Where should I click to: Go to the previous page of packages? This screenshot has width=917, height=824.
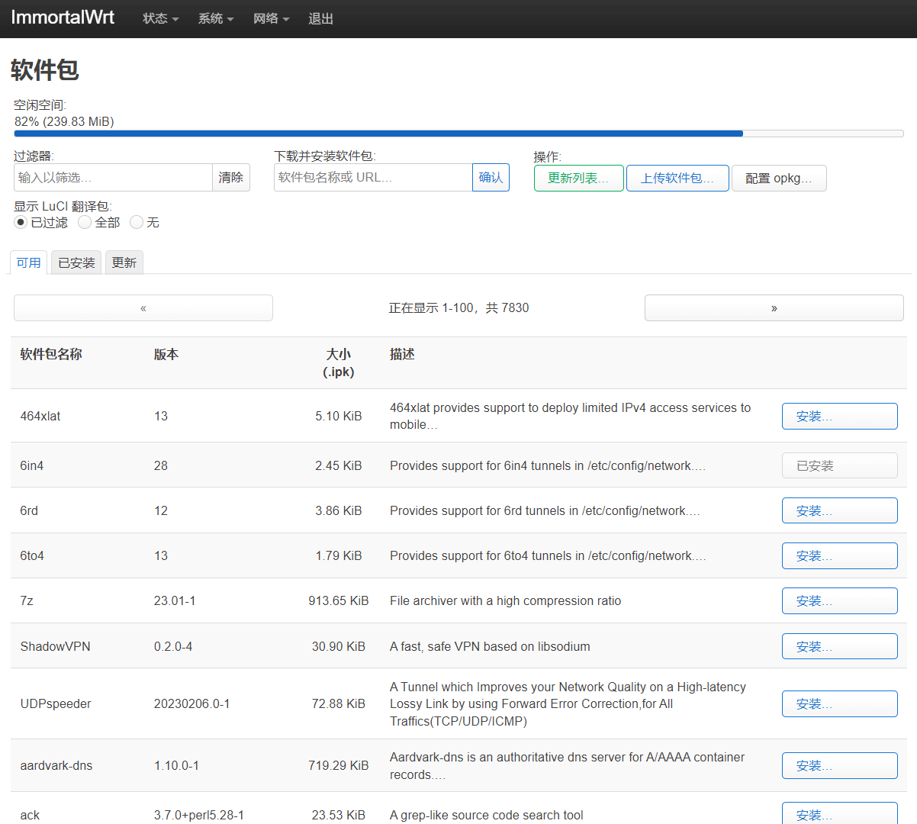coord(143,308)
